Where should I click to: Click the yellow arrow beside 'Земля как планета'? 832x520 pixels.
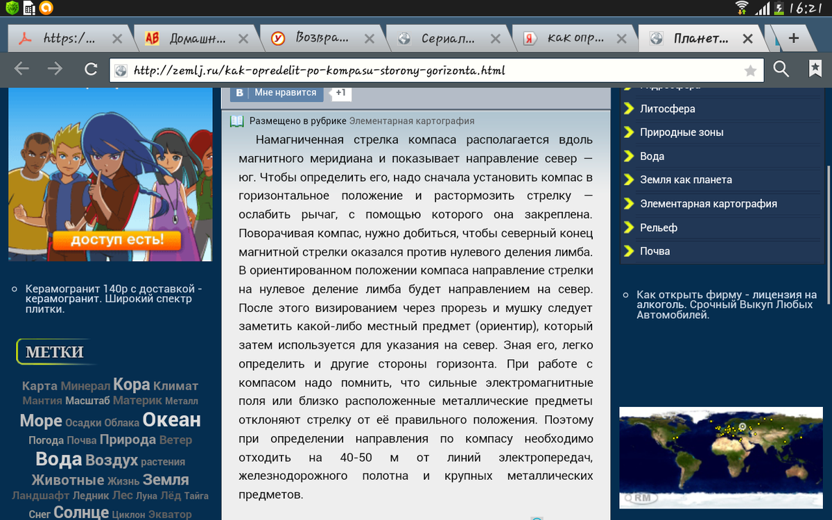(x=629, y=180)
